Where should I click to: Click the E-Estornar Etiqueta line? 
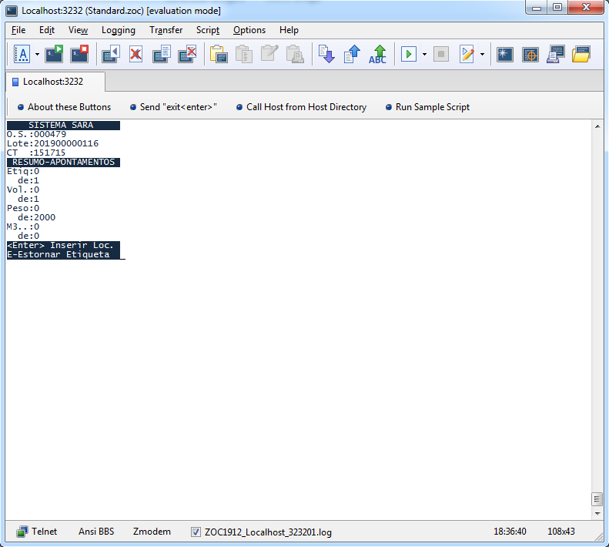click(63, 255)
